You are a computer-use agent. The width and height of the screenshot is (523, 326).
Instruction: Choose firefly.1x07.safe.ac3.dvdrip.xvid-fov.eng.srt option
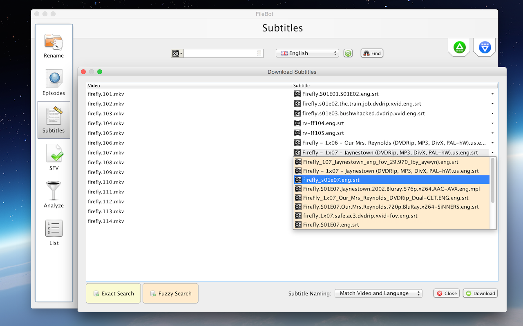pyautogui.click(x=392, y=216)
